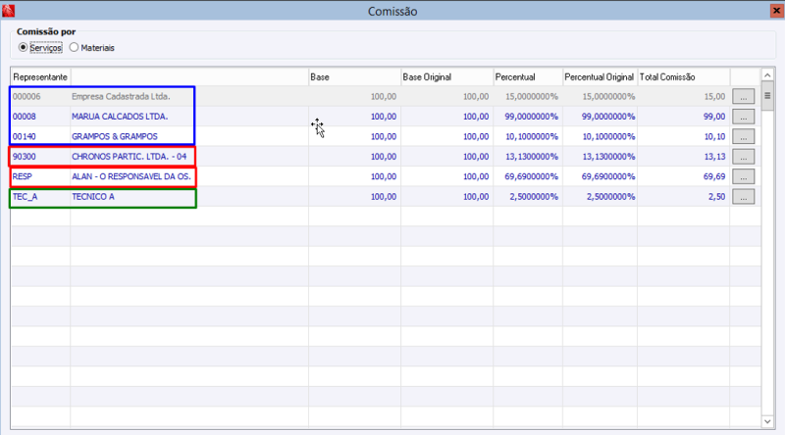Viewport: 785px width, 435px height.
Task: Click Total Comissão value 15,00
Action: coord(714,96)
